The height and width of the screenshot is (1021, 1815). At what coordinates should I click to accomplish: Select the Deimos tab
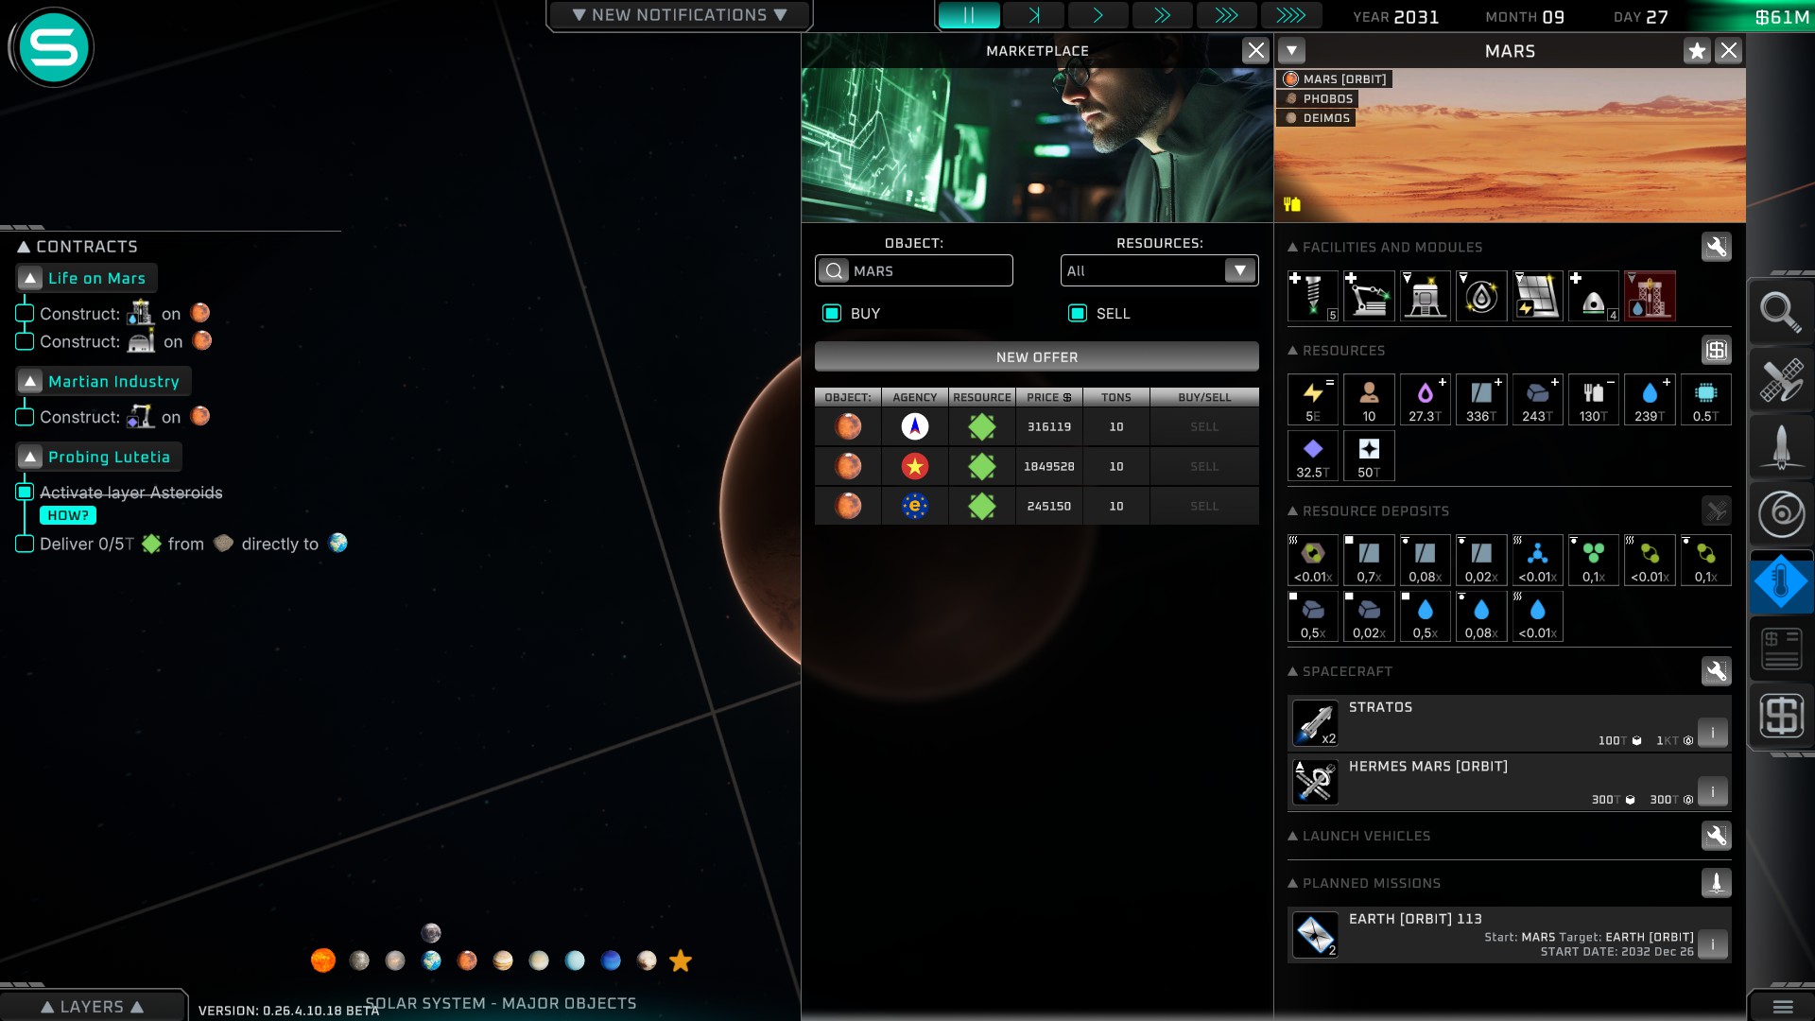pyautogui.click(x=1318, y=118)
